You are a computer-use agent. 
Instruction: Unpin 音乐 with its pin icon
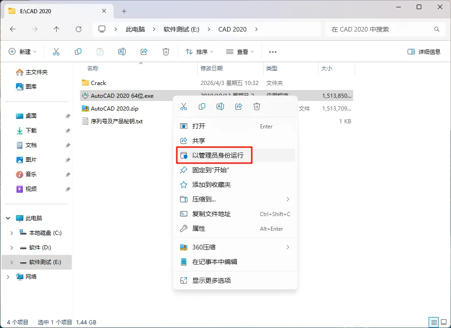pos(68,175)
